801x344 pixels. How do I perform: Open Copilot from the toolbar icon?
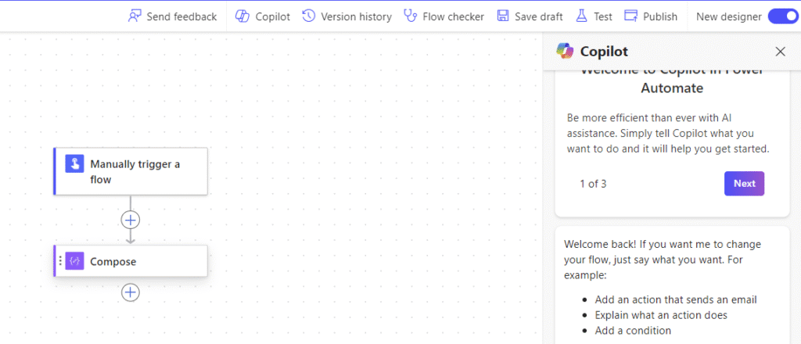point(242,16)
